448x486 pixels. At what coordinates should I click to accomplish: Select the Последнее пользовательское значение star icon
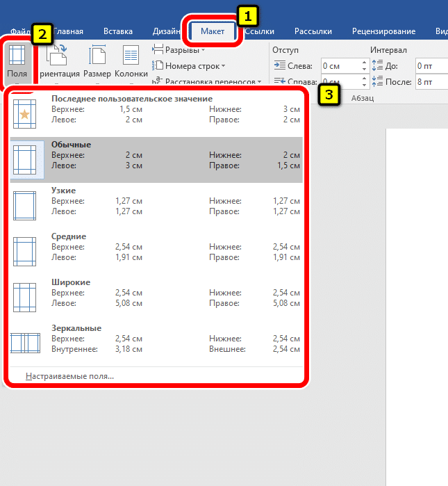coord(25,114)
